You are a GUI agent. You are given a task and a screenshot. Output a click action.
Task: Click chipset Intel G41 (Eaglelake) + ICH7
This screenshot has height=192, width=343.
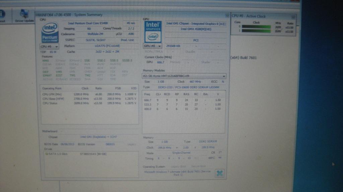(x=98, y=137)
